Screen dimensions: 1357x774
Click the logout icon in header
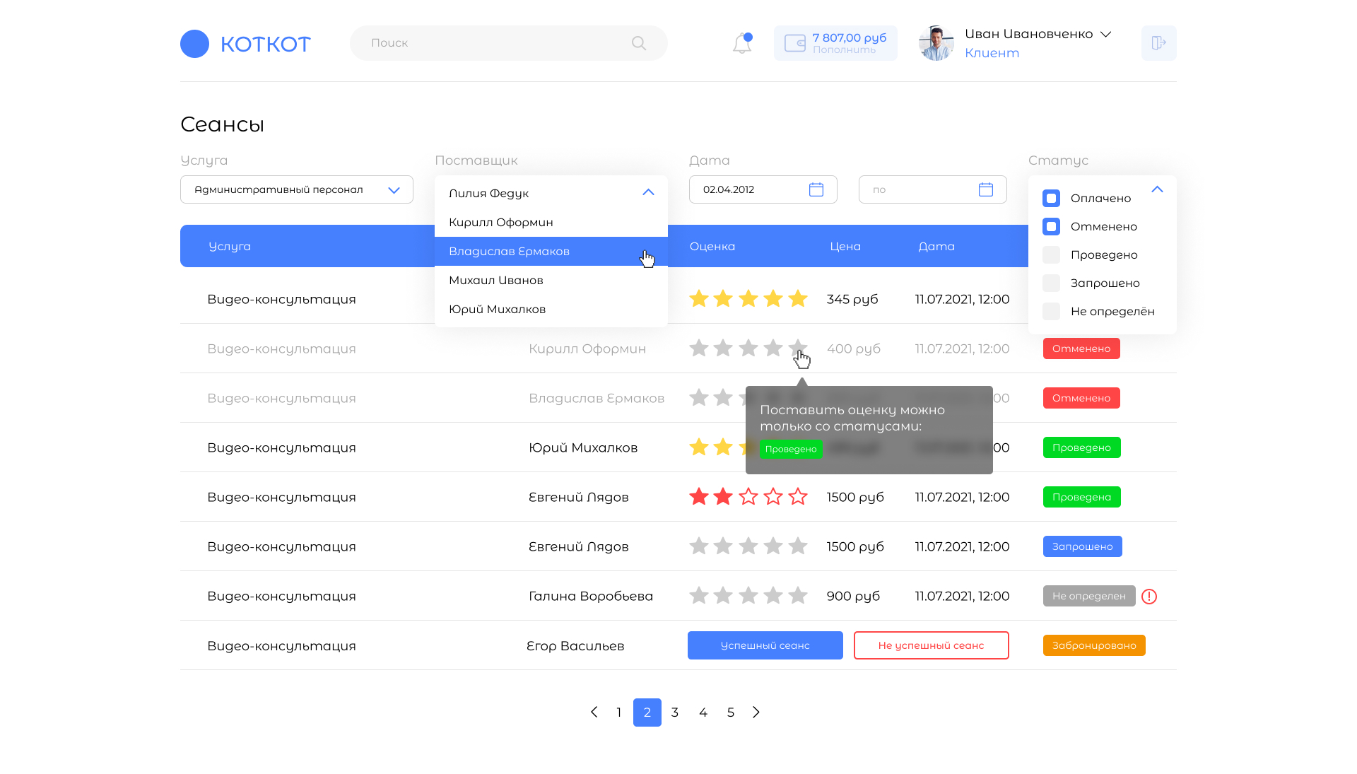pyautogui.click(x=1158, y=43)
